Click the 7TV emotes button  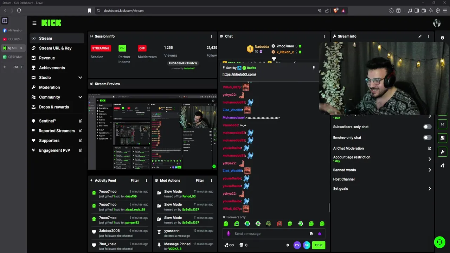point(297,245)
